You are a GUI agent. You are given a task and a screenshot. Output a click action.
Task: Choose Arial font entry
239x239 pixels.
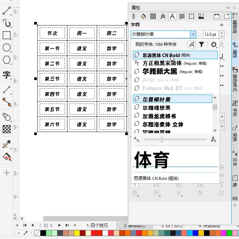click(175, 80)
